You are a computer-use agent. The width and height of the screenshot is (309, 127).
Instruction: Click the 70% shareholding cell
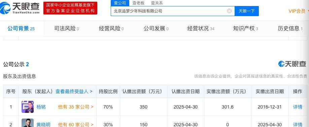108,107
